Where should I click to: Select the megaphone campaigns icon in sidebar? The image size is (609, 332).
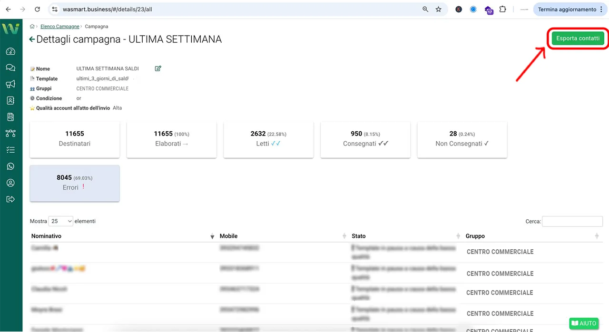[11, 84]
